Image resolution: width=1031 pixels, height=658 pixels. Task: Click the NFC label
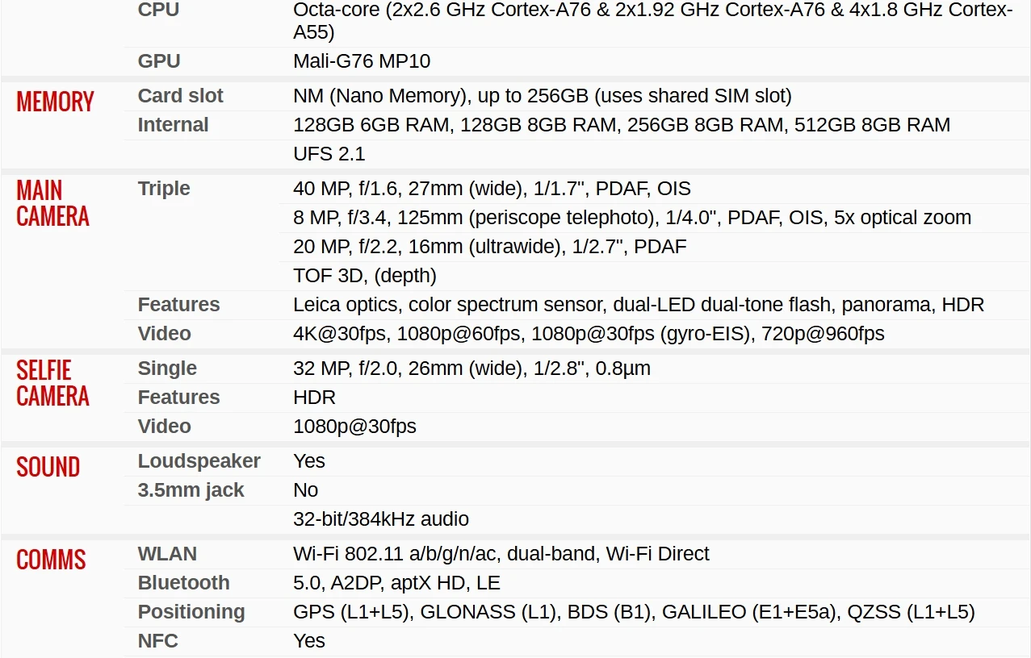pos(157,641)
